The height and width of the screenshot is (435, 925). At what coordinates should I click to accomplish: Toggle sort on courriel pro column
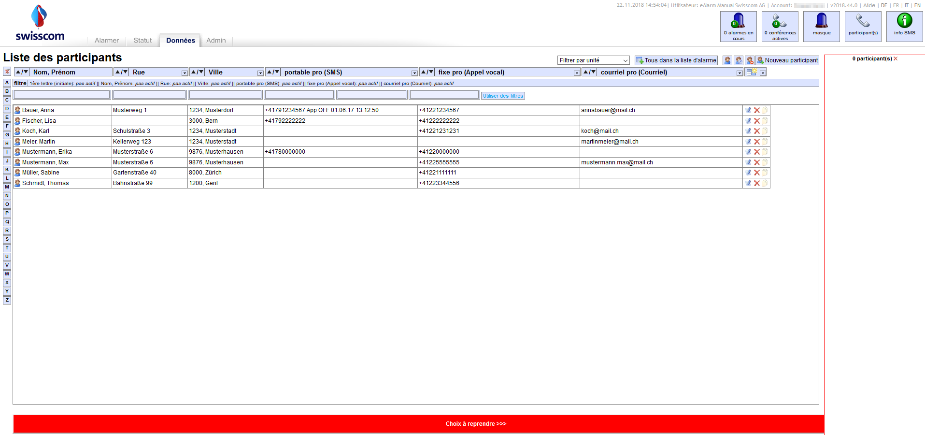(x=589, y=72)
